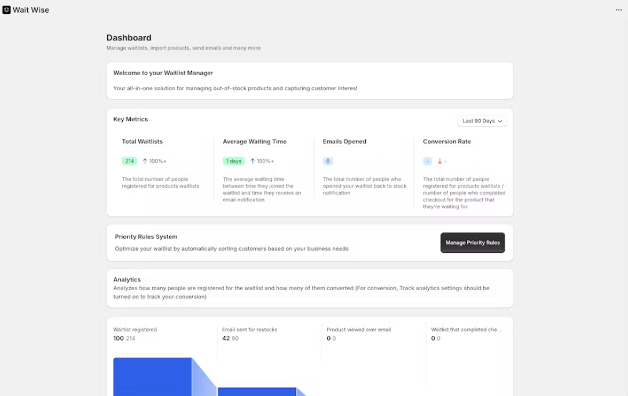Click the up arrow beside Total Waitlists 100%+
This screenshot has height=396, width=628.
tap(145, 161)
